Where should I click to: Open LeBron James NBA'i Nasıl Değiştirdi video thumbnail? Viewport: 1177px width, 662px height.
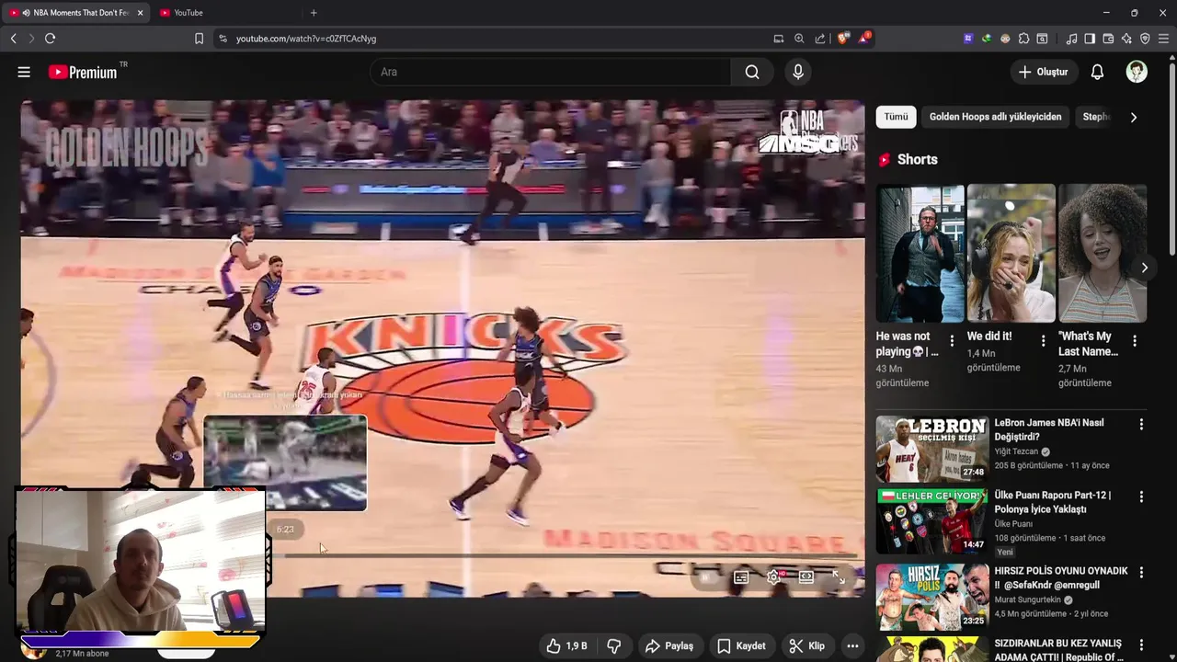(x=931, y=449)
